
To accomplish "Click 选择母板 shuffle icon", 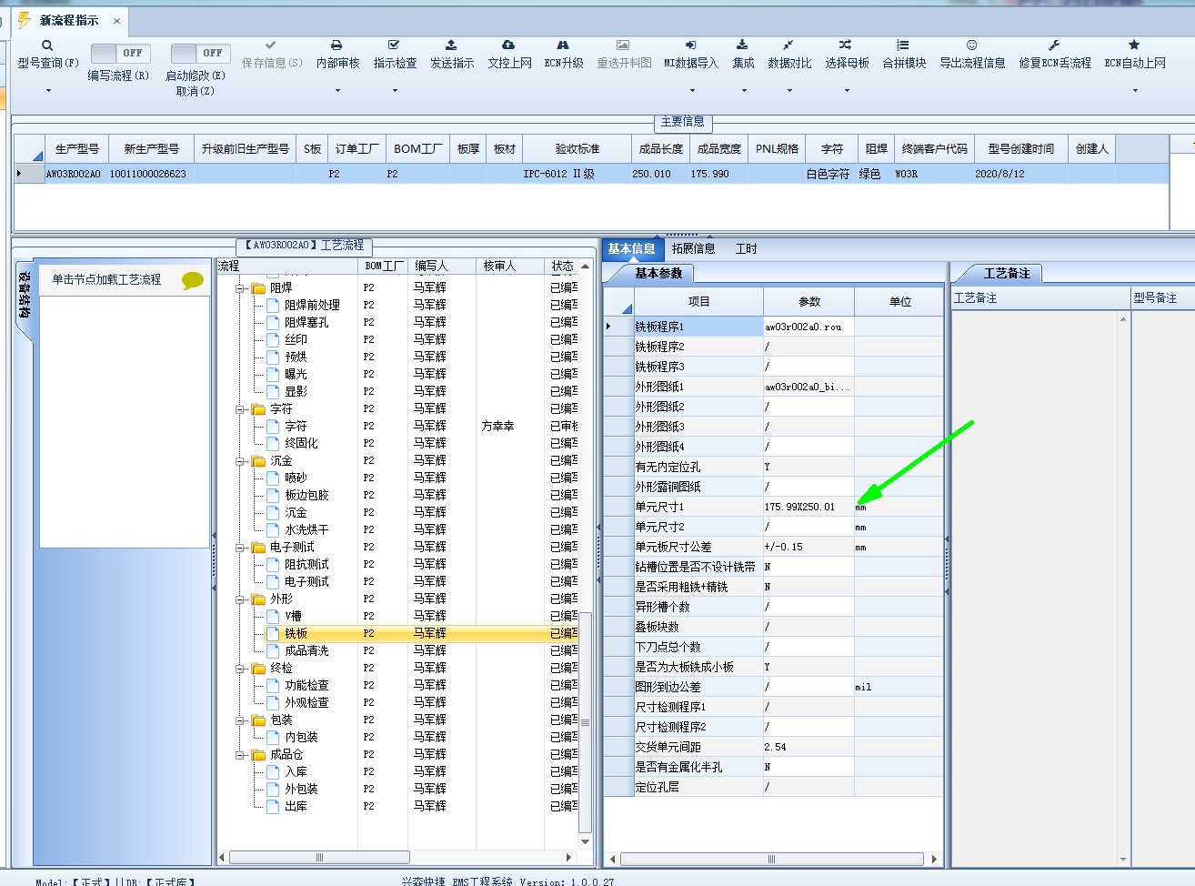I will (x=846, y=45).
